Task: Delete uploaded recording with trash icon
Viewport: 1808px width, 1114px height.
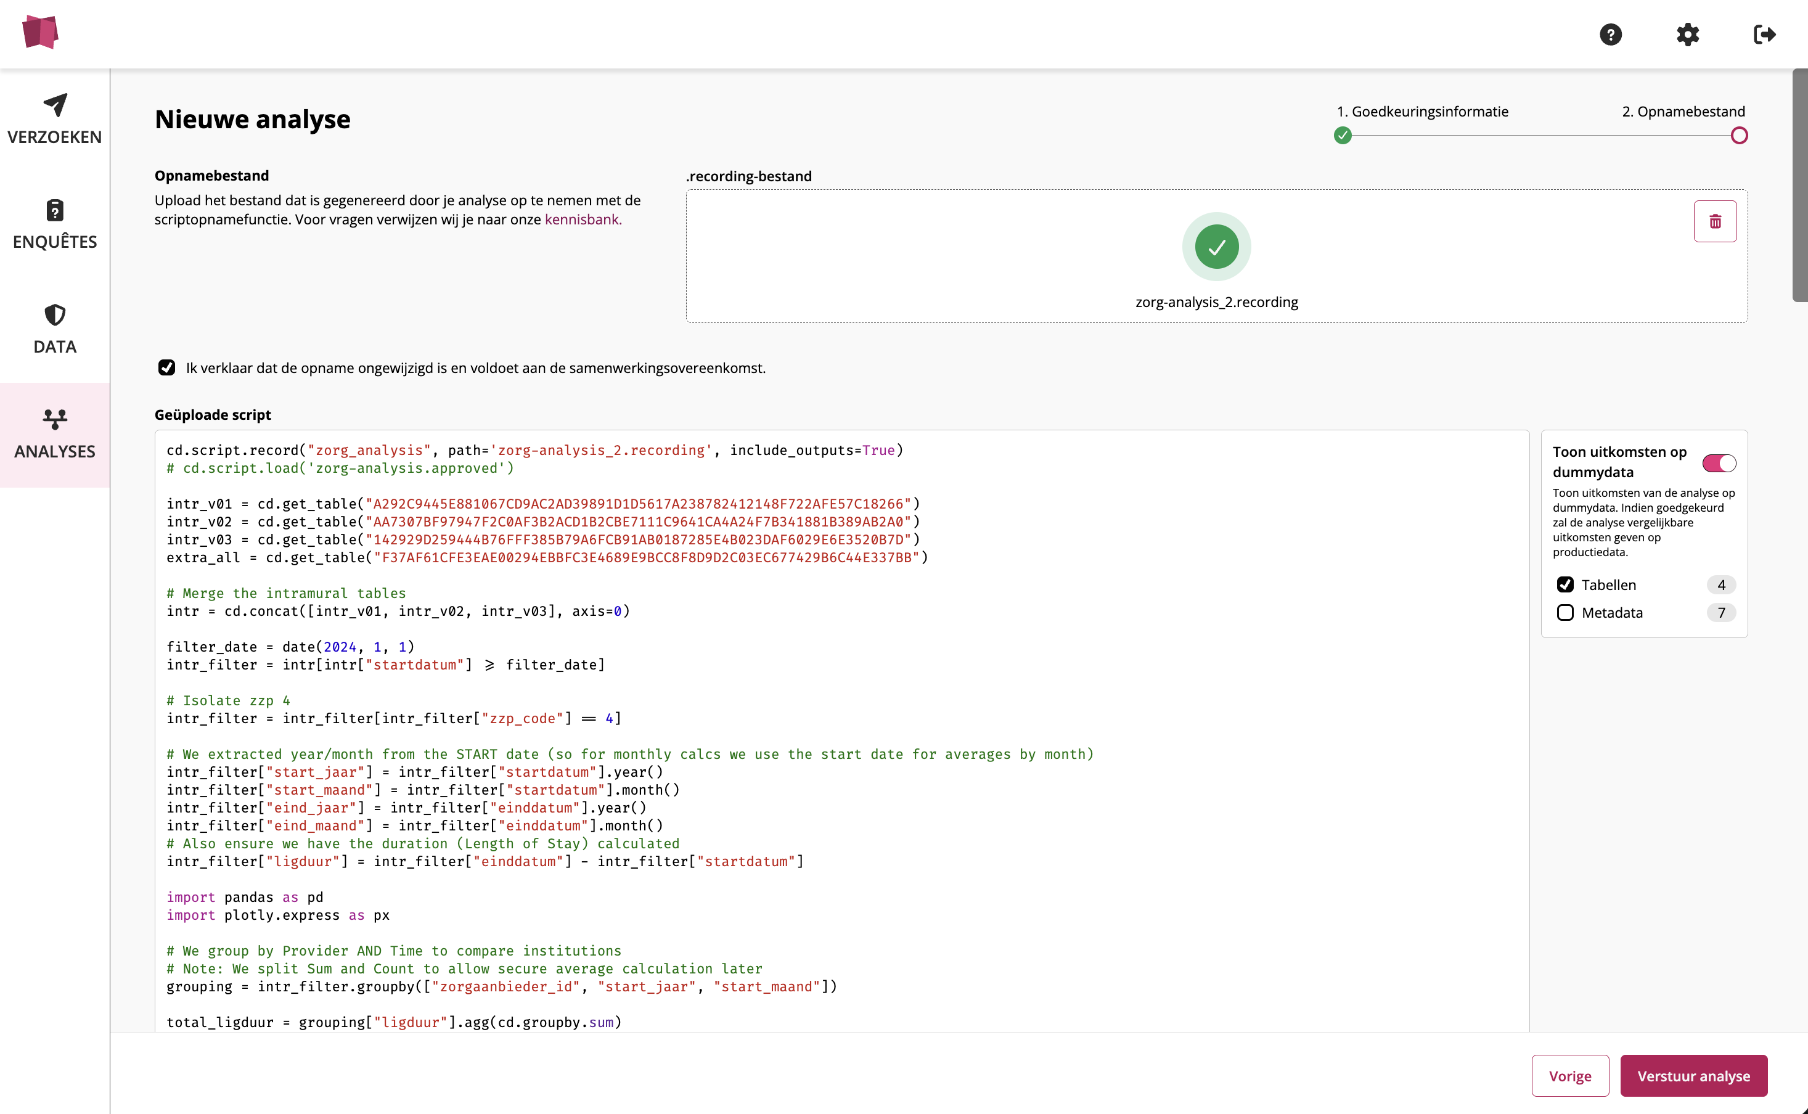Action: (x=1714, y=221)
